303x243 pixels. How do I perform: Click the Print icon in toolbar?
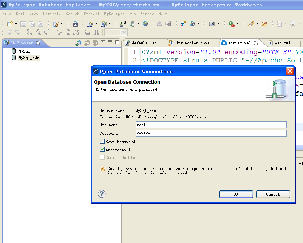point(40,24)
